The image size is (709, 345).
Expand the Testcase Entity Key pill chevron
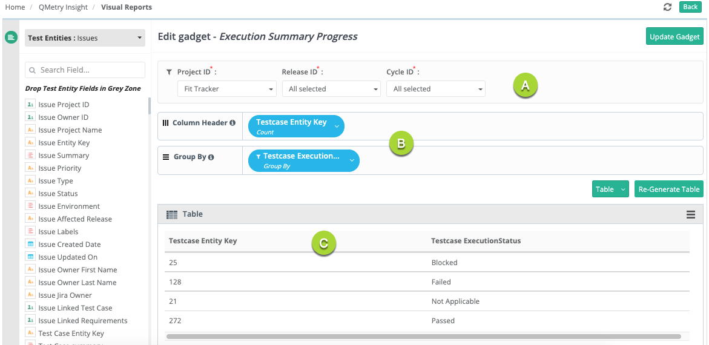[337, 126]
